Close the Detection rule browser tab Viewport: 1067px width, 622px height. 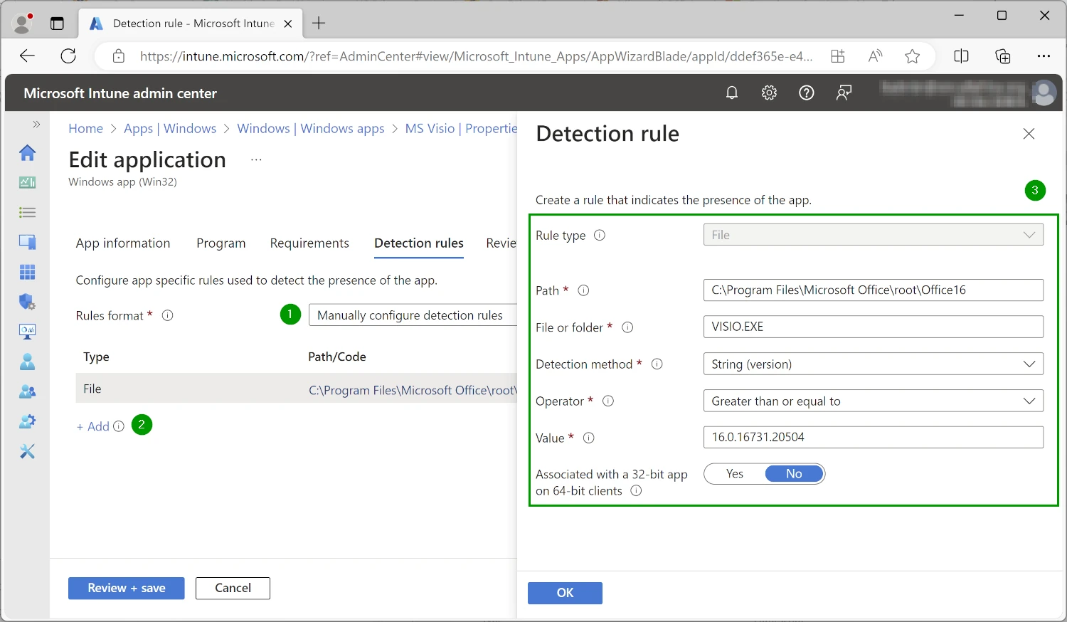[288, 23]
